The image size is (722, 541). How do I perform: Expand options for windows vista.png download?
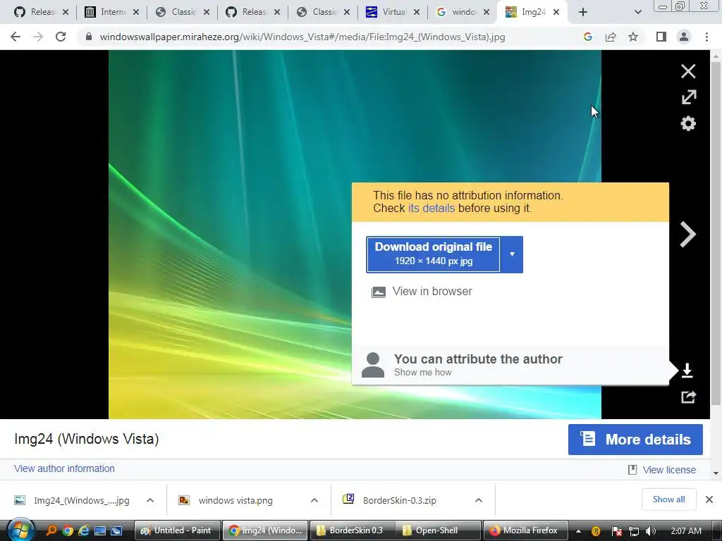314,500
